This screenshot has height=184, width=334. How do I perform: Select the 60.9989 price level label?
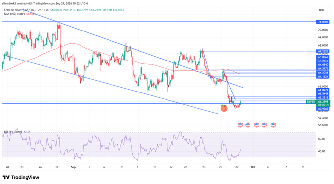click(323, 109)
